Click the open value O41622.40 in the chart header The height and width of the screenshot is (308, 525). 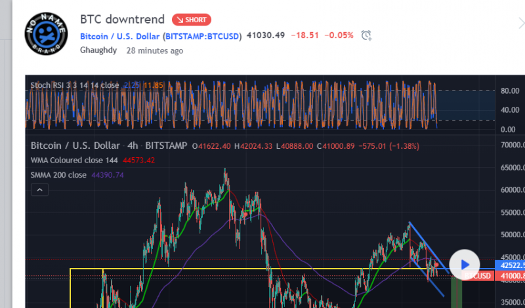click(x=211, y=146)
